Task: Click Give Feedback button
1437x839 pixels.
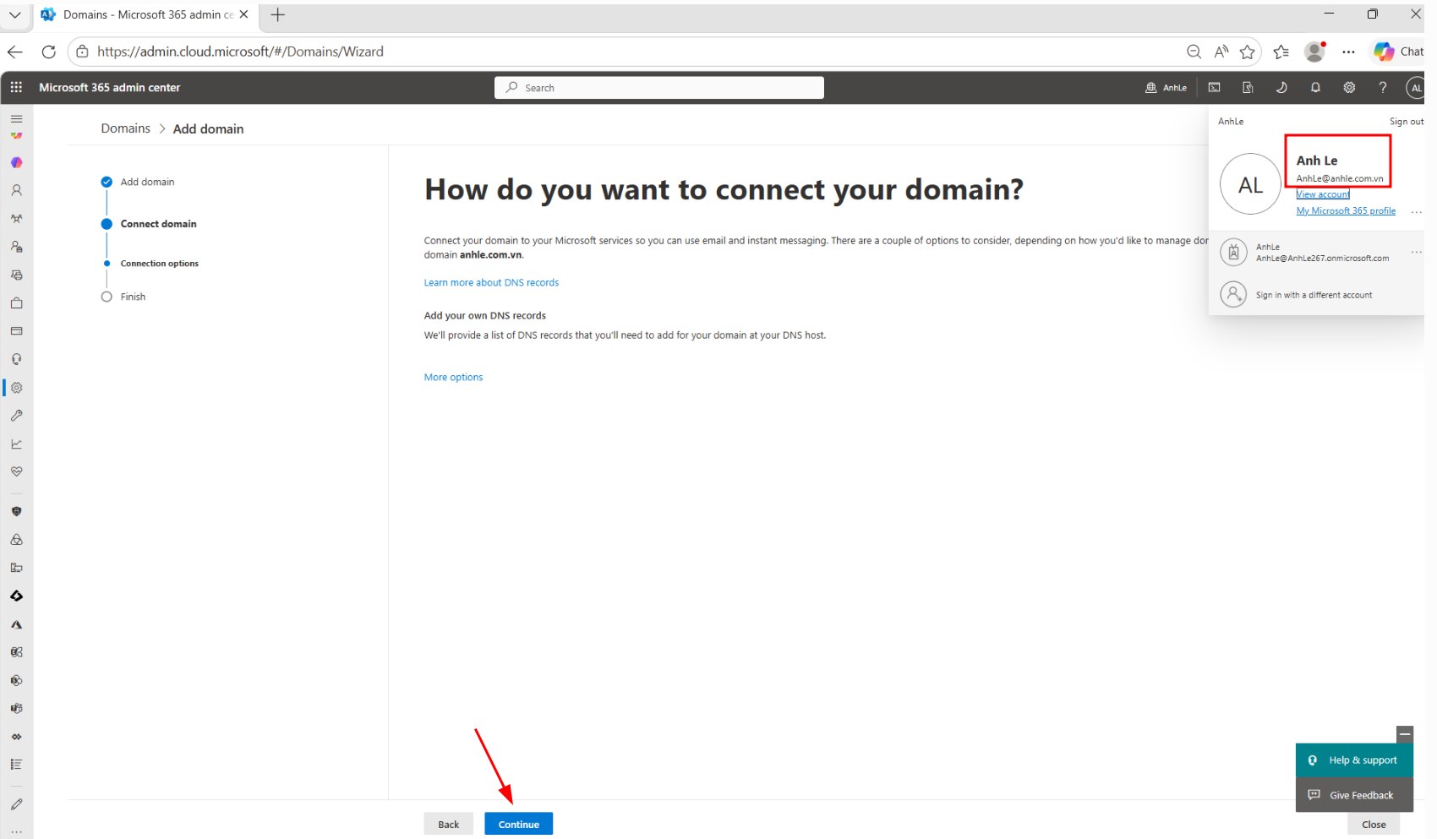Action: 1354,795
